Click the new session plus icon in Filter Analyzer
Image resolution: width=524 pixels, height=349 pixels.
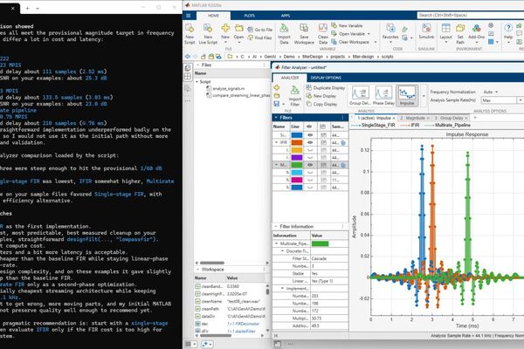[277, 88]
